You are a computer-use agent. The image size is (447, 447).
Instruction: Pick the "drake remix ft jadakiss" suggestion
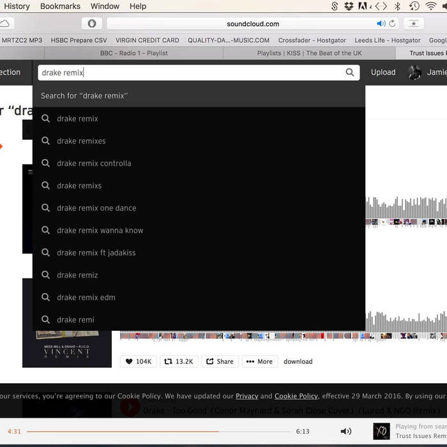coord(96,253)
